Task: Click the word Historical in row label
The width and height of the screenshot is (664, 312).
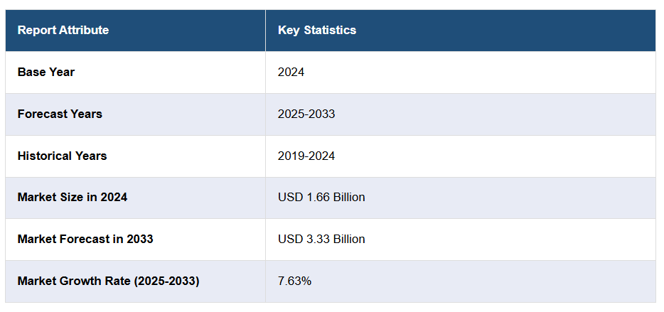Action: click(x=45, y=156)
